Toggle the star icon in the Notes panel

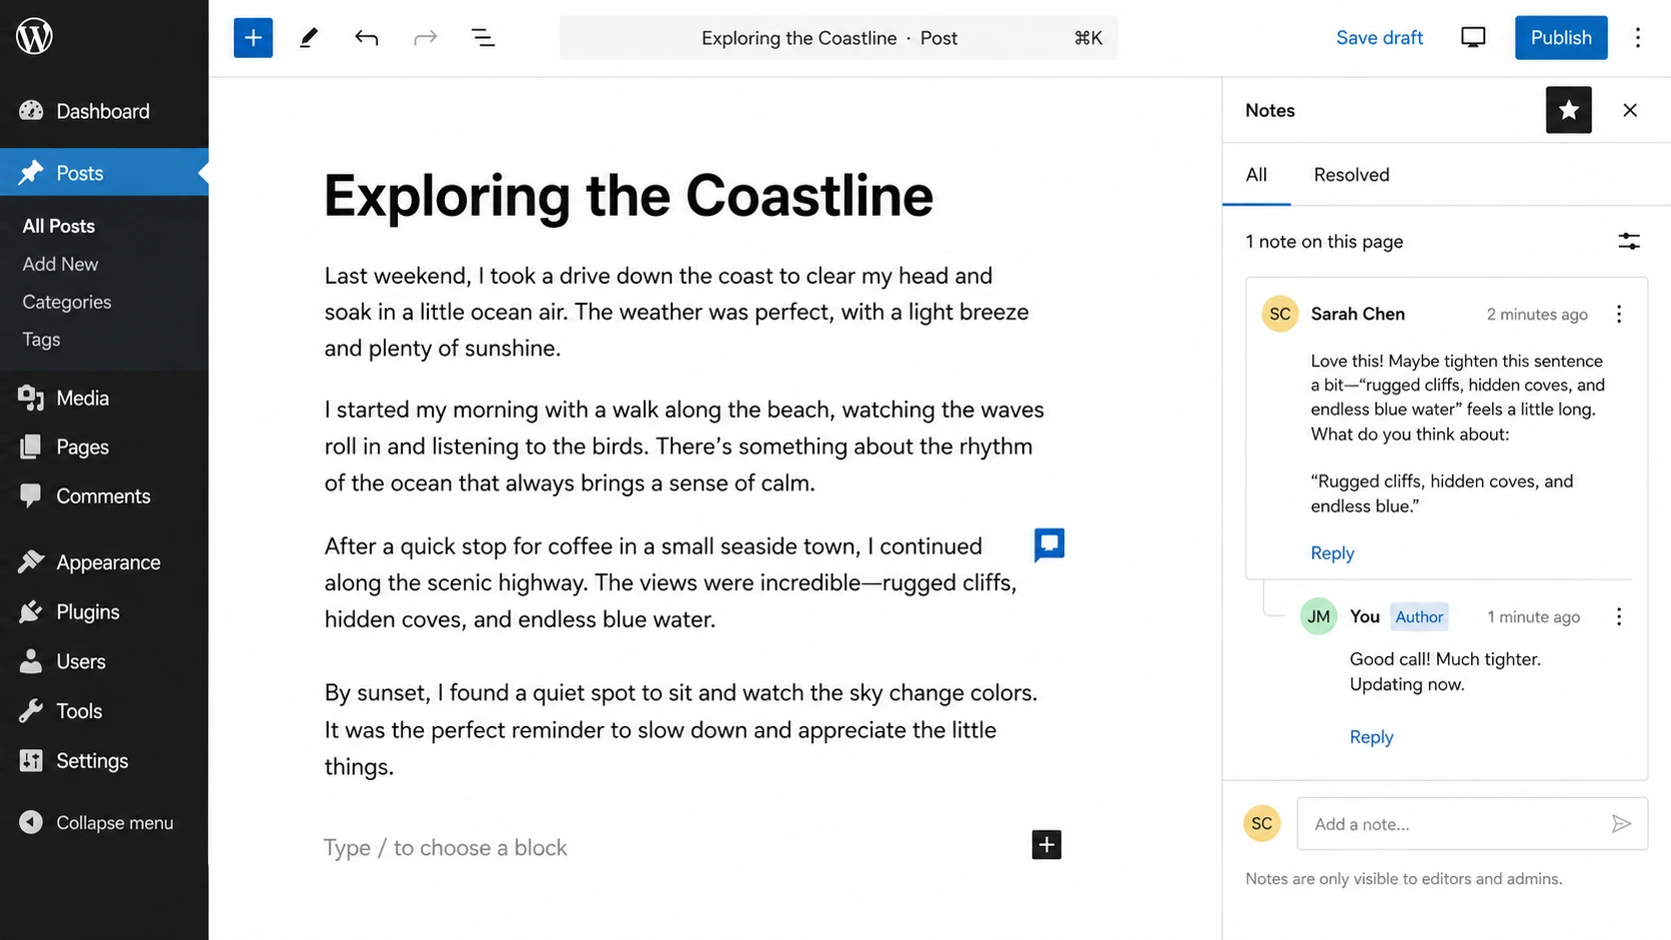tap(1569, 110)
